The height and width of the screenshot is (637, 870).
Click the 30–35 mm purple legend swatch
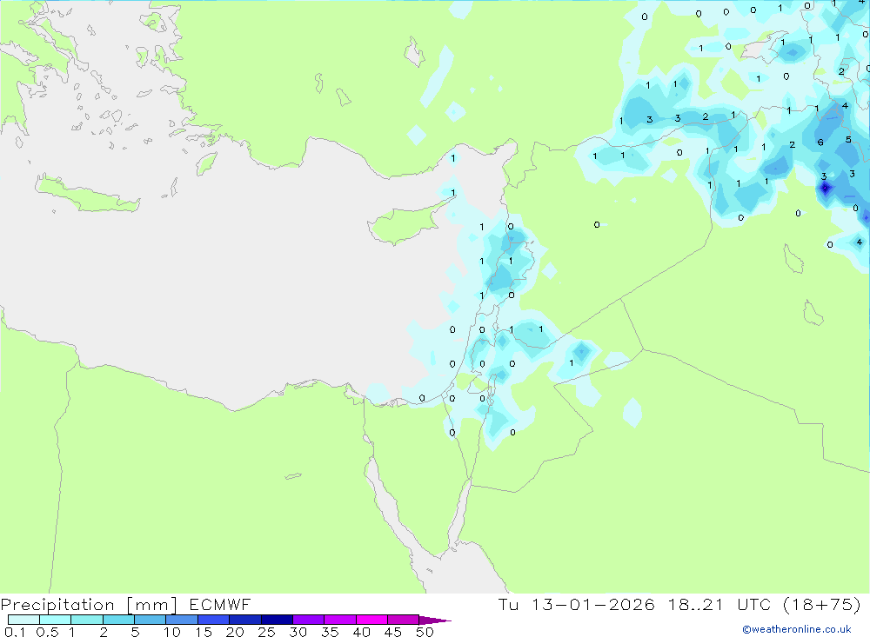309,620
